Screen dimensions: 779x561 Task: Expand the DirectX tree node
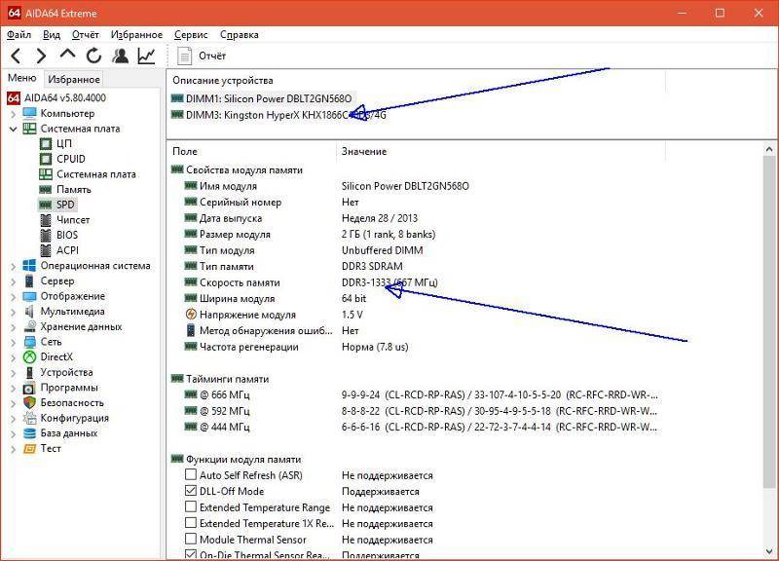tap(14, 357)
